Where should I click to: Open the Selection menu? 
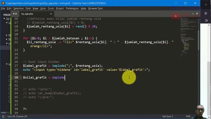[18, 8]
